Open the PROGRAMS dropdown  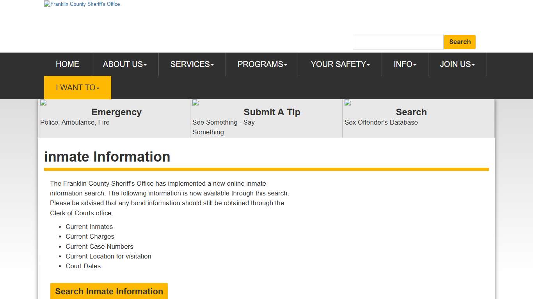click(262, 64)
